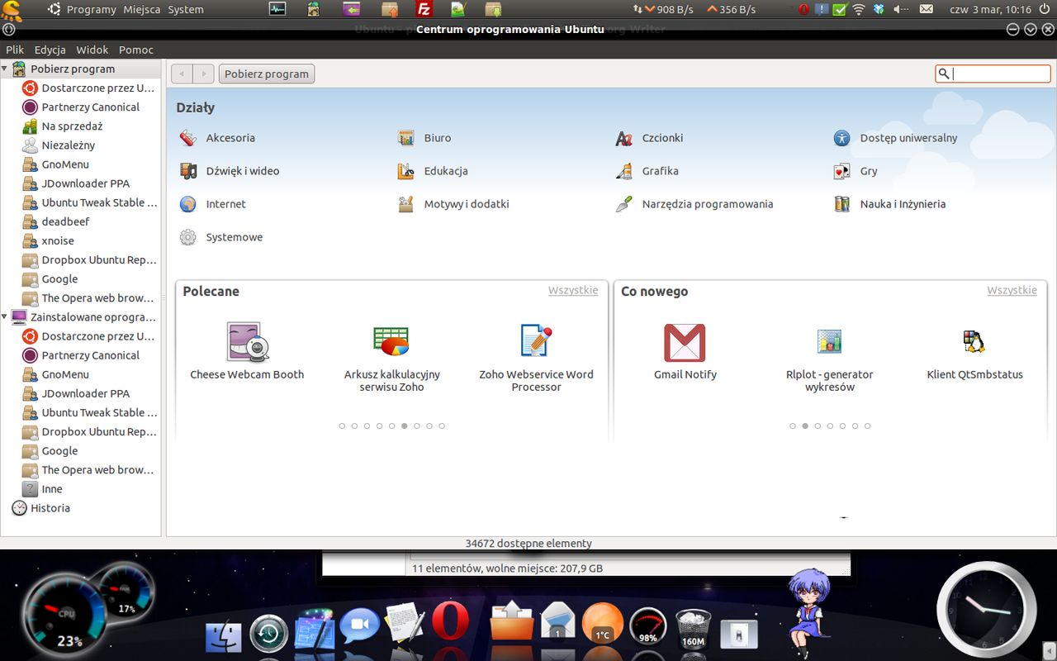Show all Polecane via Wszystkie link
1057x661 pixels.
573,290
